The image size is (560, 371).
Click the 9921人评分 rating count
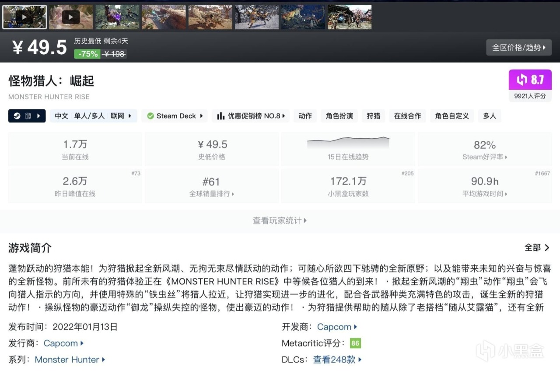(x=530, y=96)
